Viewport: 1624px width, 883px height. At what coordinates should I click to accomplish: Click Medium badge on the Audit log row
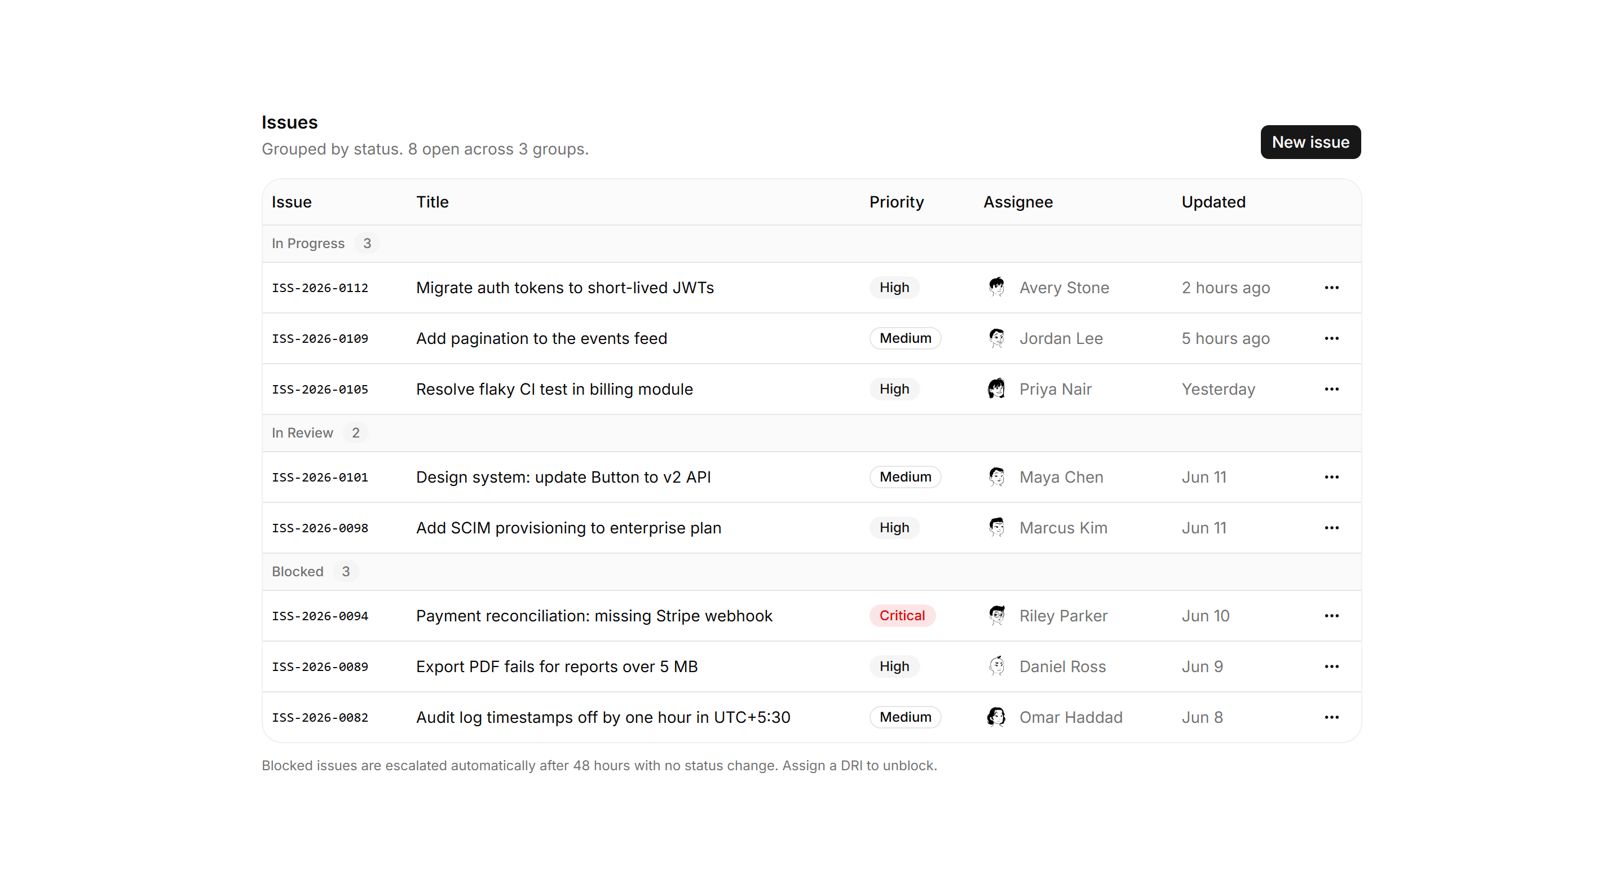click(x=905, y=717)
